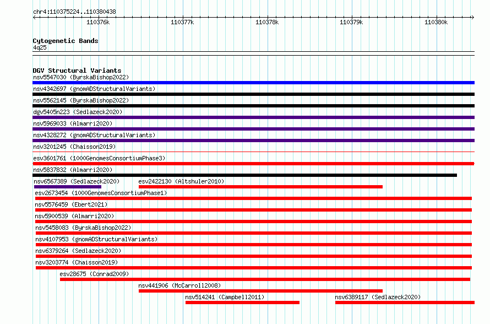The height and width of the screenshot is (324, 490).
Task: Click the left arrowhead of the ruler
Action: (x=34, y=18)
